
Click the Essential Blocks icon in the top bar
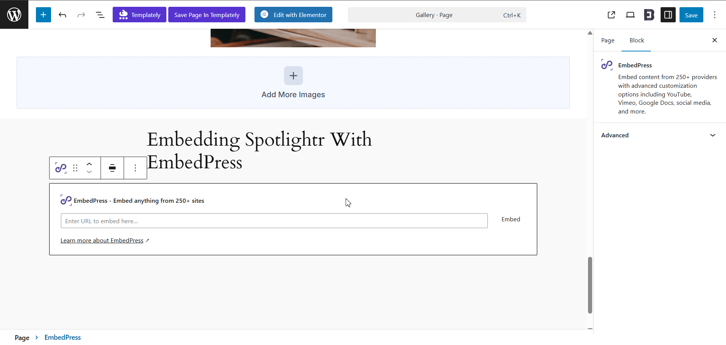tap(649, 15)
